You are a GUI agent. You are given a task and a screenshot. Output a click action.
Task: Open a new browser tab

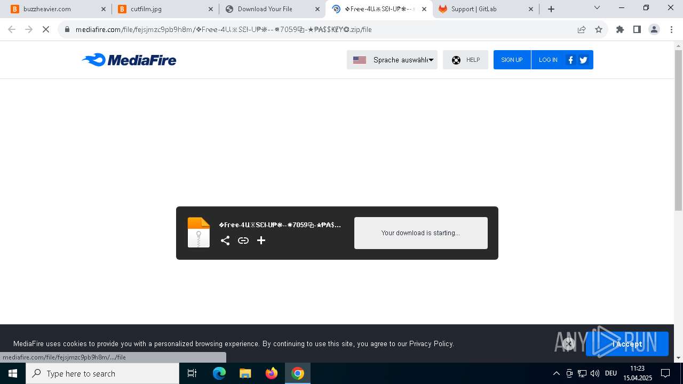[x=551, y=9]
